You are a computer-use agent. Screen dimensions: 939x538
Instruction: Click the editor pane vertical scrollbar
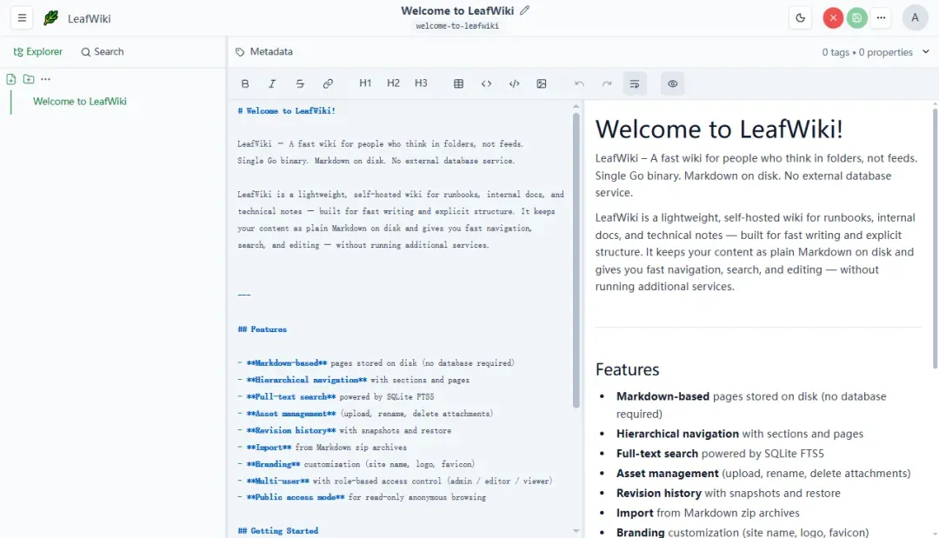click(576, 261)
